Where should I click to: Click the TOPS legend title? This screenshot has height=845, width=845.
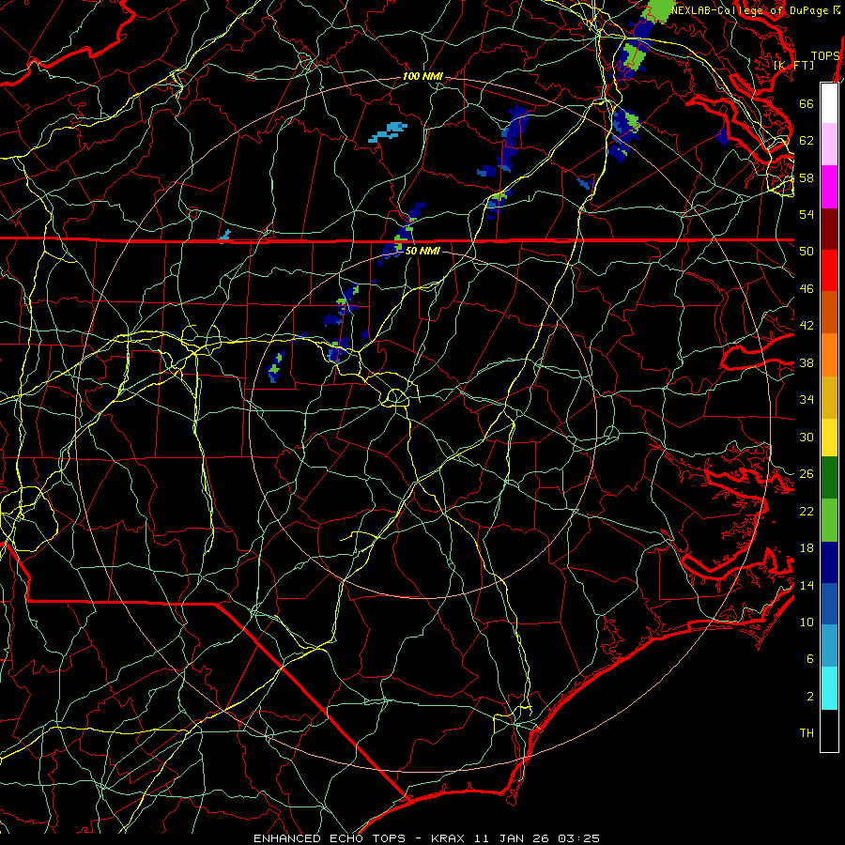[825, 56]
